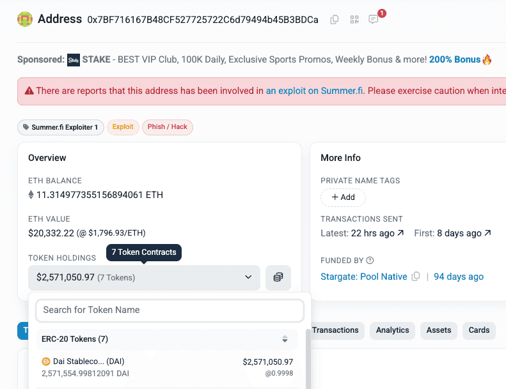The width and height of the screenshot is (506, 389).
Task: Copy the address to clipboard
Action: tap(335, 20)
